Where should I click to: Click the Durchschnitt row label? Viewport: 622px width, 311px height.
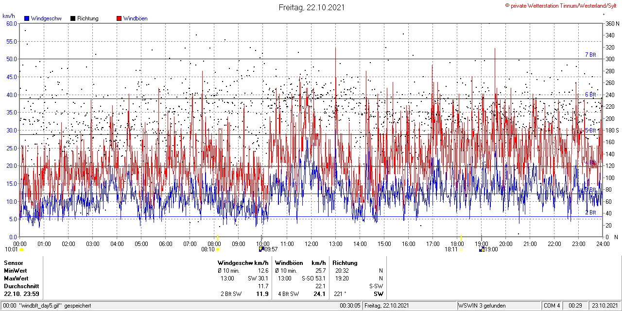click(20, 286)
